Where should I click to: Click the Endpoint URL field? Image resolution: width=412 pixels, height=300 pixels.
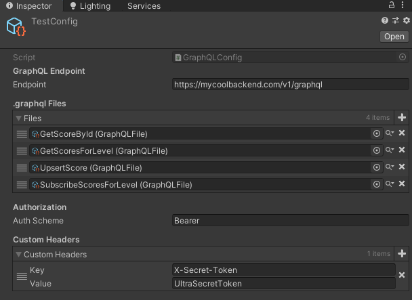pos(290,85)
